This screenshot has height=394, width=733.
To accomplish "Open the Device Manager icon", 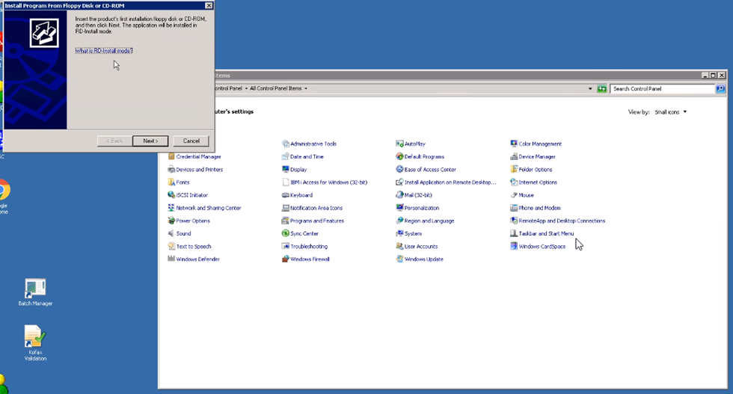I will 514,157.
